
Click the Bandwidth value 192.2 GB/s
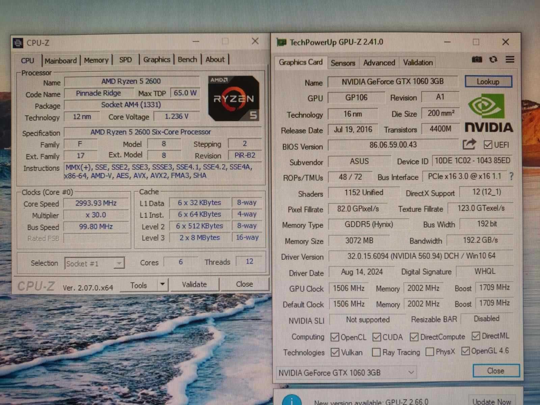click(x=480, y=240)
